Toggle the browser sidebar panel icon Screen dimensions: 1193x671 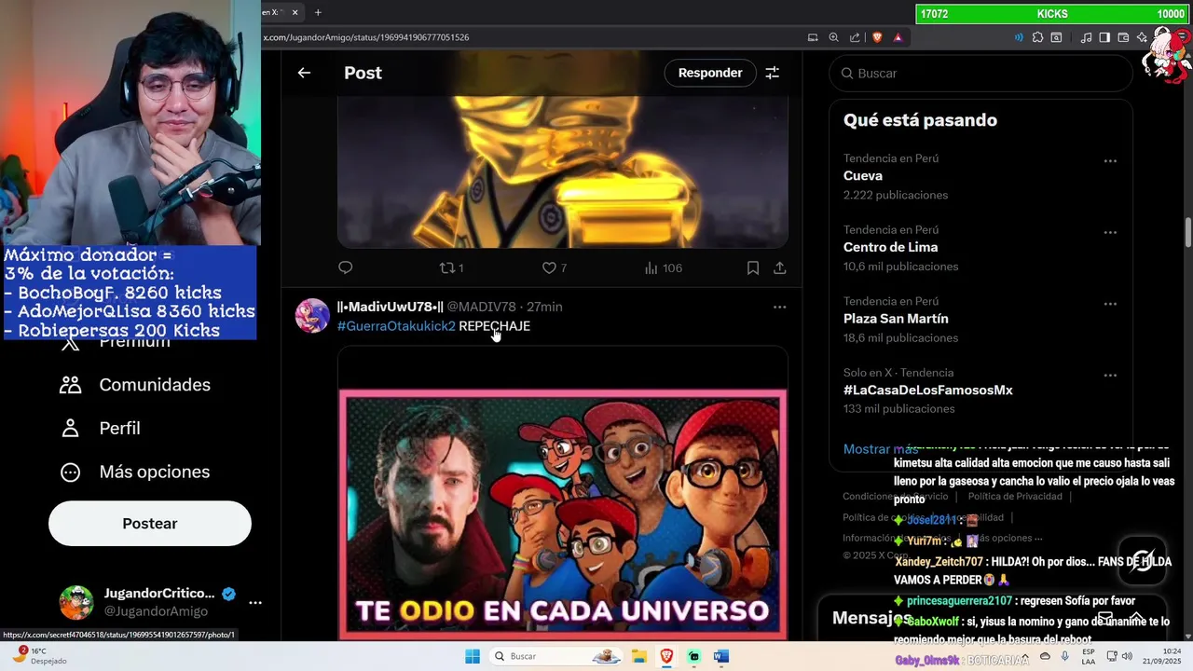coord(1104,37)
